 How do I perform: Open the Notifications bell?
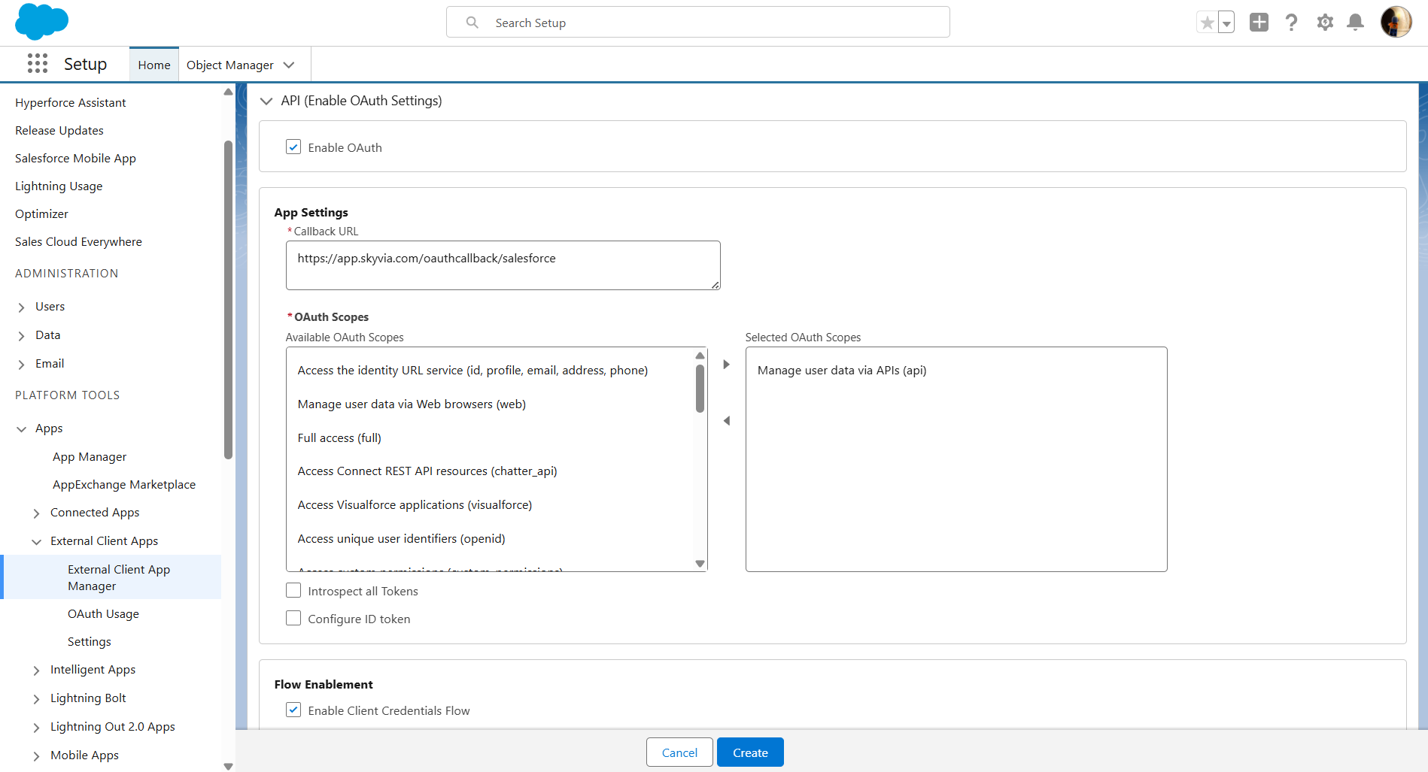(x=1355, y=23)
